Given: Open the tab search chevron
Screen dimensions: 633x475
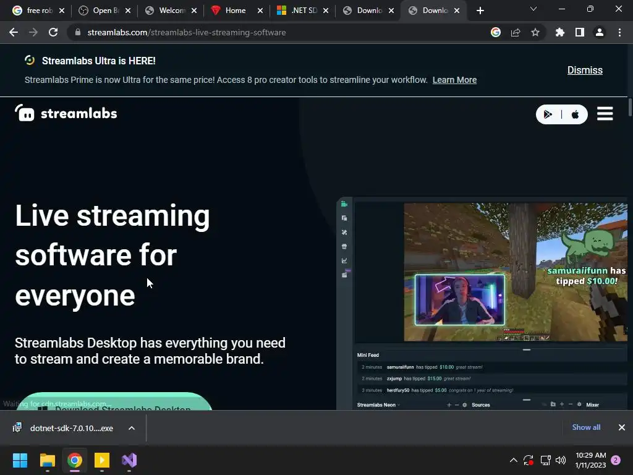Looking at the screenshot, I should tap(533, 9).
